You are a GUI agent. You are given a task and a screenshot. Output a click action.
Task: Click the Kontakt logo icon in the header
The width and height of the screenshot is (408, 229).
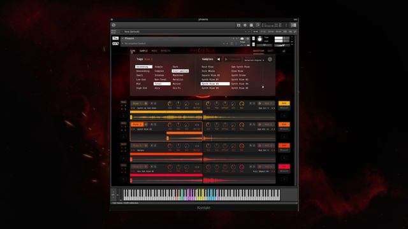[x=113, y=25]
